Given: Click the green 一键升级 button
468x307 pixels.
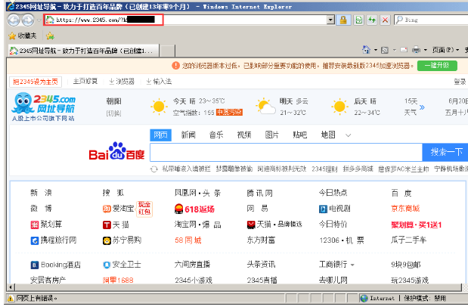Looking at the screenshot, I should 437,65.
